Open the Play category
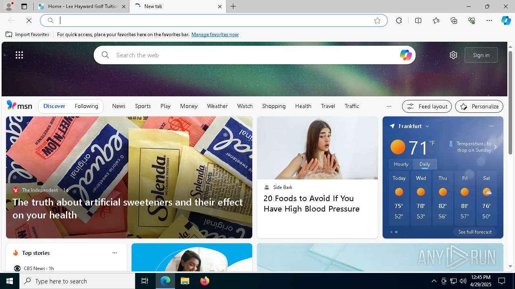Screen dimensions: 515x289 (x=165, y=106)
